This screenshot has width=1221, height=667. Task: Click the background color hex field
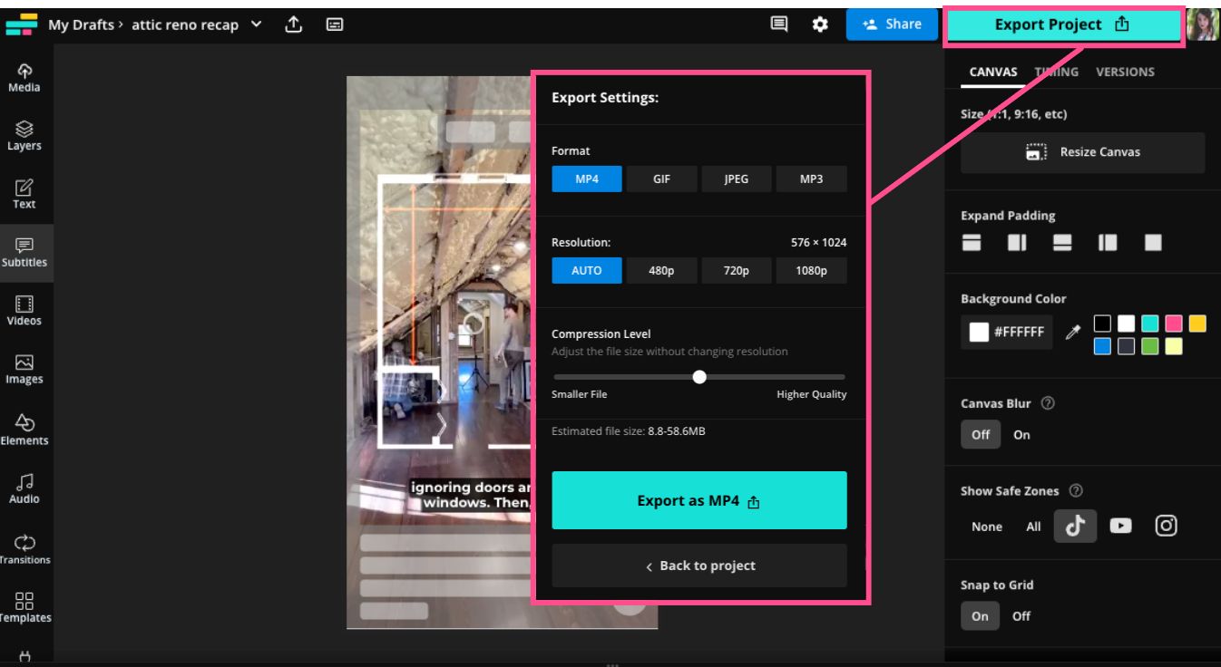[x=1007, y=333]
